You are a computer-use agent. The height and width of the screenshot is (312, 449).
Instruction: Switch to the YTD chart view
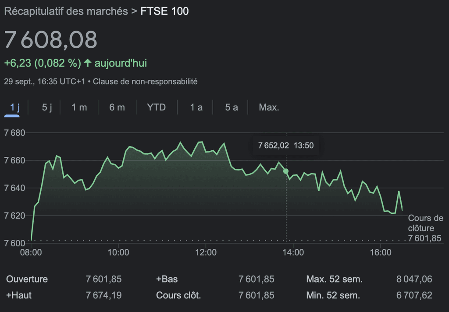pos(156,107)
